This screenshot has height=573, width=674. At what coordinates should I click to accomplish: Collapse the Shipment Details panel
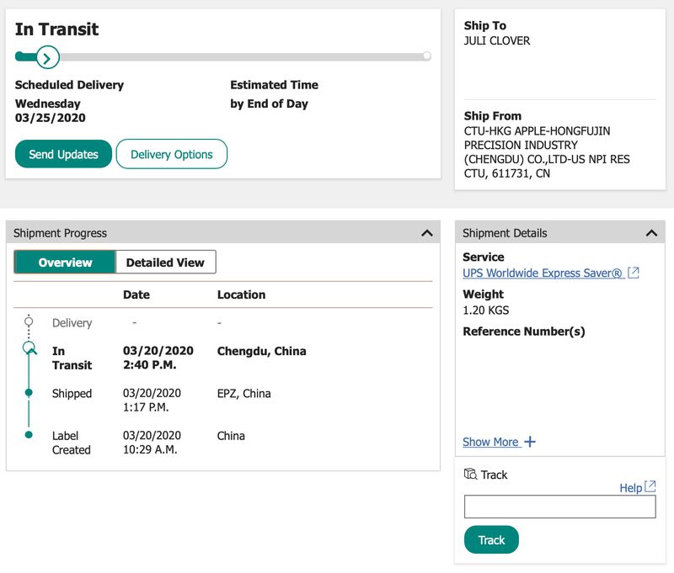[x=651, y=233]
